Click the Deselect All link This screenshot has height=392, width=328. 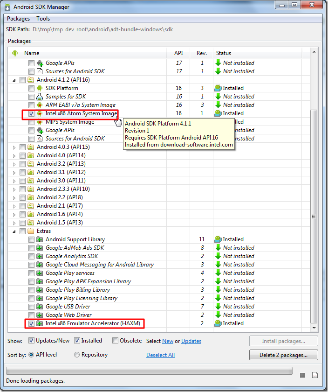click(x=160, y=355)
